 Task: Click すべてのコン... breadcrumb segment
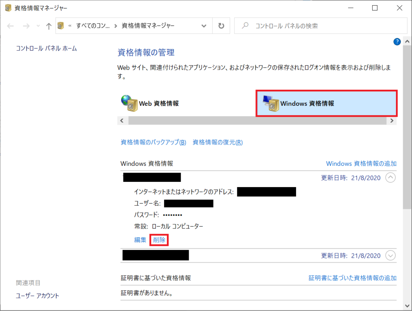click(93, 26)
